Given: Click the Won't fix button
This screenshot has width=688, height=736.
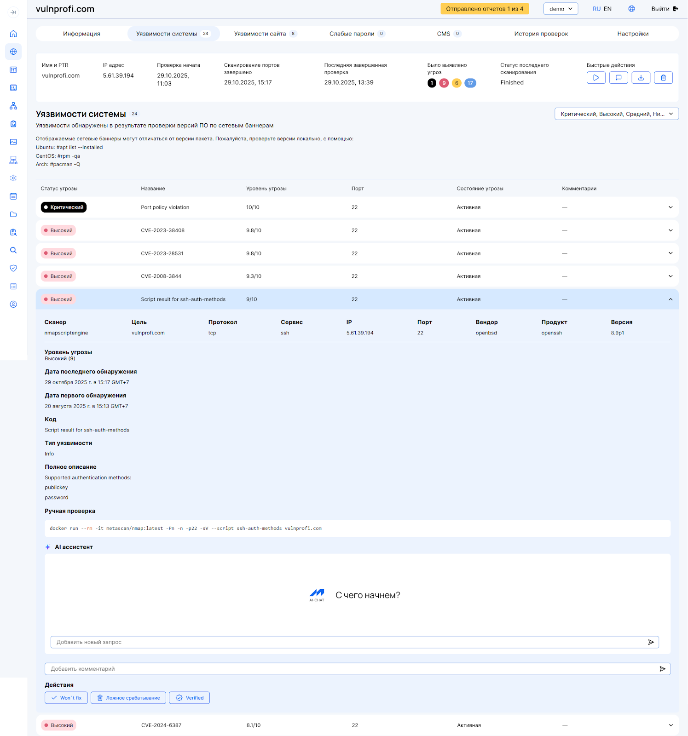Looking at the screenshot, I should point(66,698).
